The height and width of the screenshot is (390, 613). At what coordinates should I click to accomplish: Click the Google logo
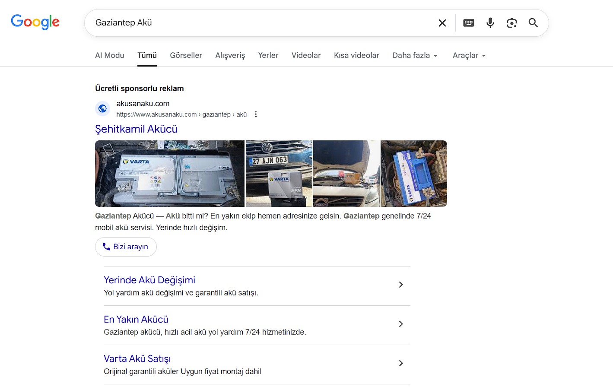click(x=35, y=22)
